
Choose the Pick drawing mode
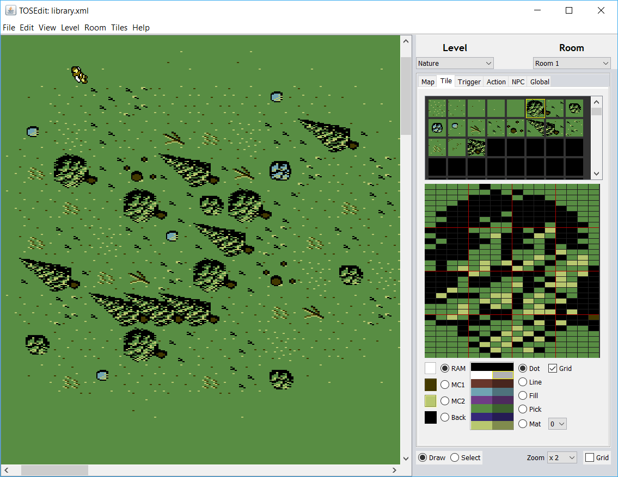pos(523,409)
